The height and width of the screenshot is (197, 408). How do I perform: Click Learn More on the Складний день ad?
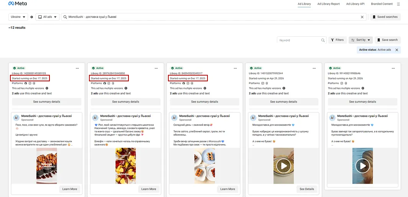(x=228, y=189)
